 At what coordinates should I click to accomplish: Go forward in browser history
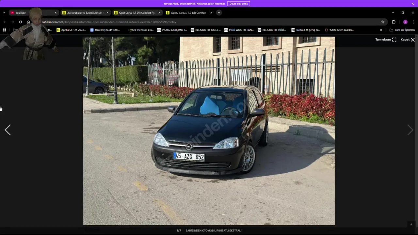(x=12, y=22)
